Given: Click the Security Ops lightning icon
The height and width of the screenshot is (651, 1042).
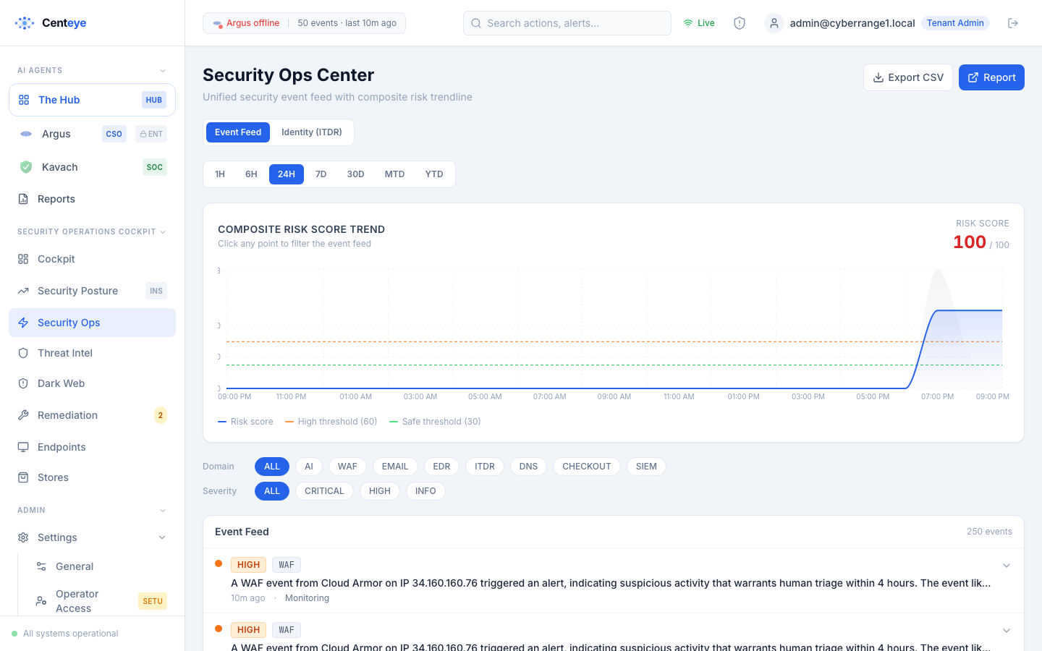Looking at the screenshot, I should (x=23, y=323).
